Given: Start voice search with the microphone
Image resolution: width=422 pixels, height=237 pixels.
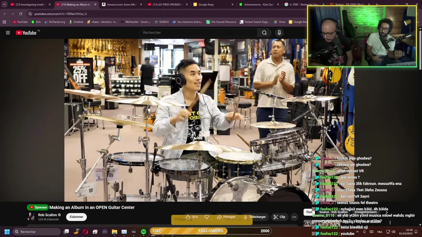Looking at the screenshot, I should pos(279,33).
